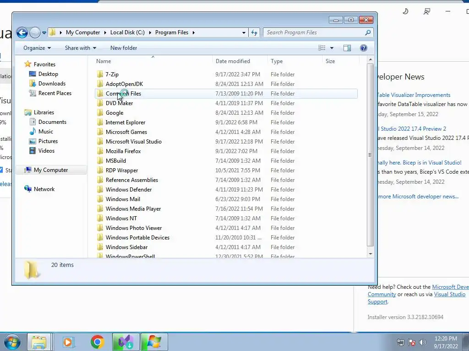The width and height of the screenshot is (469, 351).
Task: Select Windows Mail folder name
Action: point(123,199)
